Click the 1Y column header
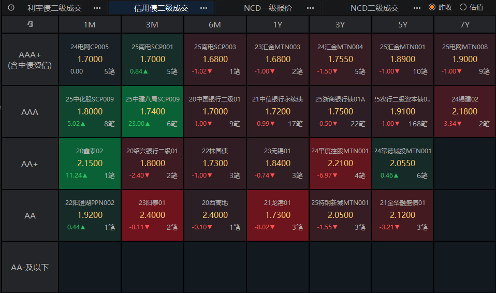 tap(278, 24)
